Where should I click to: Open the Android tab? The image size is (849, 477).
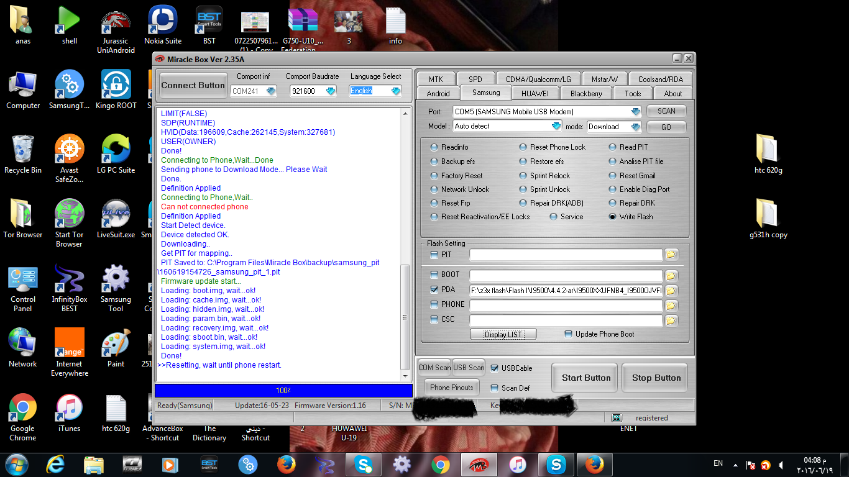click(x=438, y=93)
